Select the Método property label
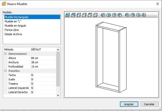 coord(9,49)
